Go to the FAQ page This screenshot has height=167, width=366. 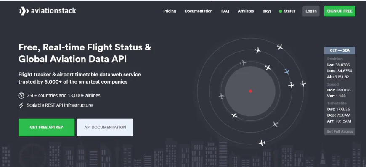click(x=225, y=11)
